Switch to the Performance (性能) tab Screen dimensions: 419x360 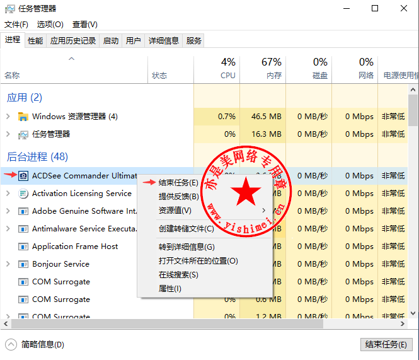35,41
